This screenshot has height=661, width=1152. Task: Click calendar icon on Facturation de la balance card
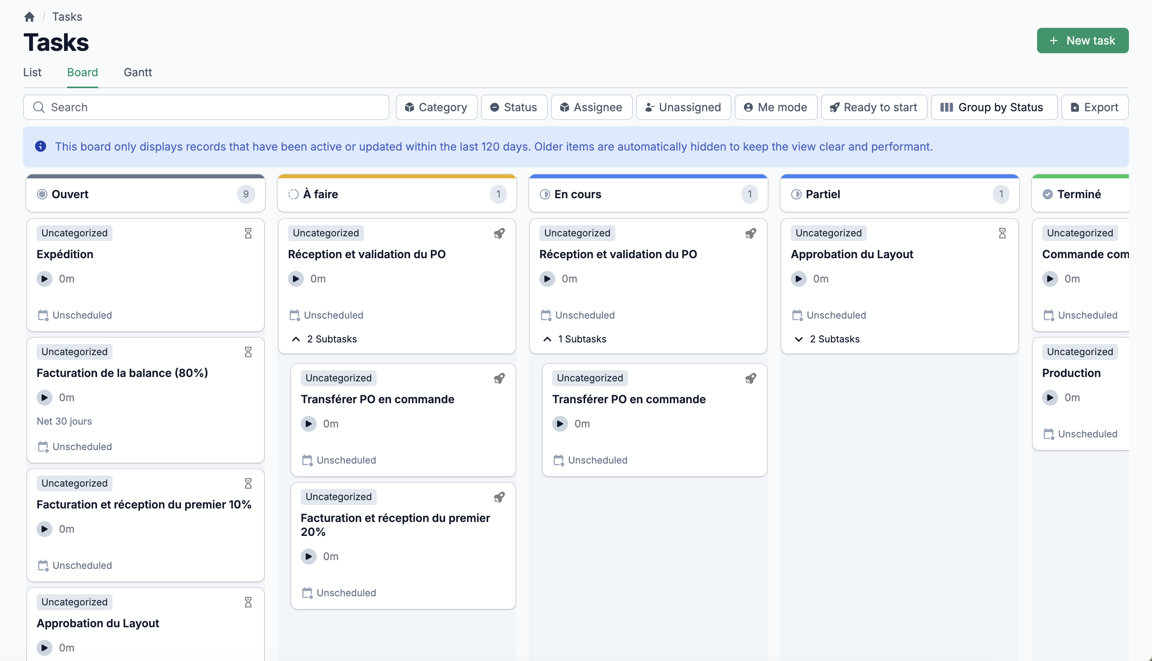coord(43,447)
